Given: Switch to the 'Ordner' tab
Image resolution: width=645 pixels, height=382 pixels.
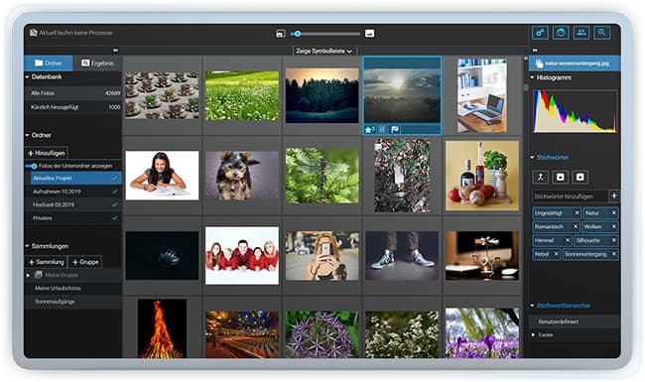Looking at the screenshot, I should pos(49,63).
